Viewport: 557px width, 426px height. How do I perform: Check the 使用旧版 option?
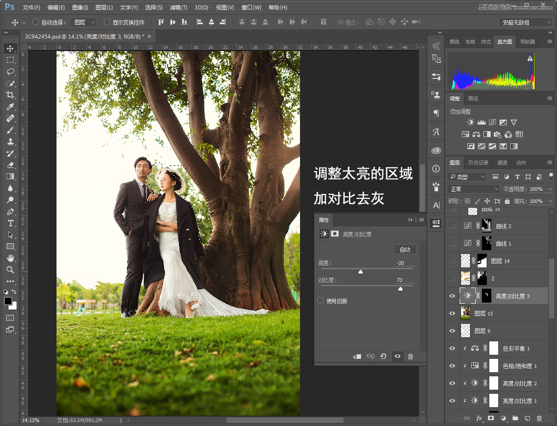click(321, 301)
